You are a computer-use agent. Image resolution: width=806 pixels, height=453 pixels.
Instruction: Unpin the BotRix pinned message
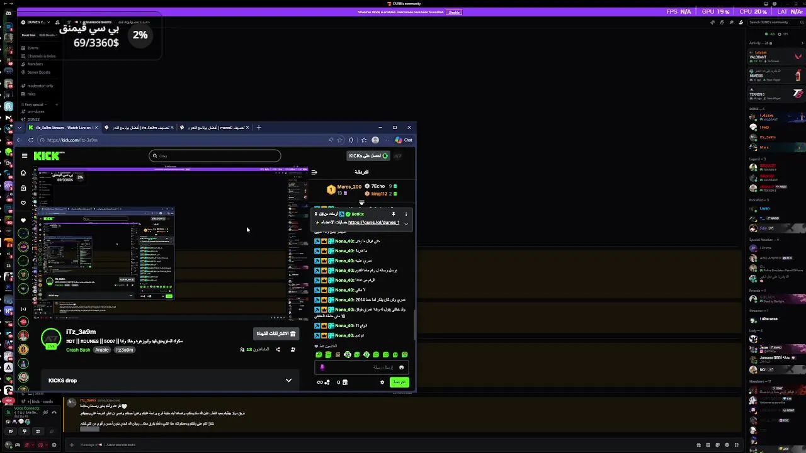(x=394, y=214)
